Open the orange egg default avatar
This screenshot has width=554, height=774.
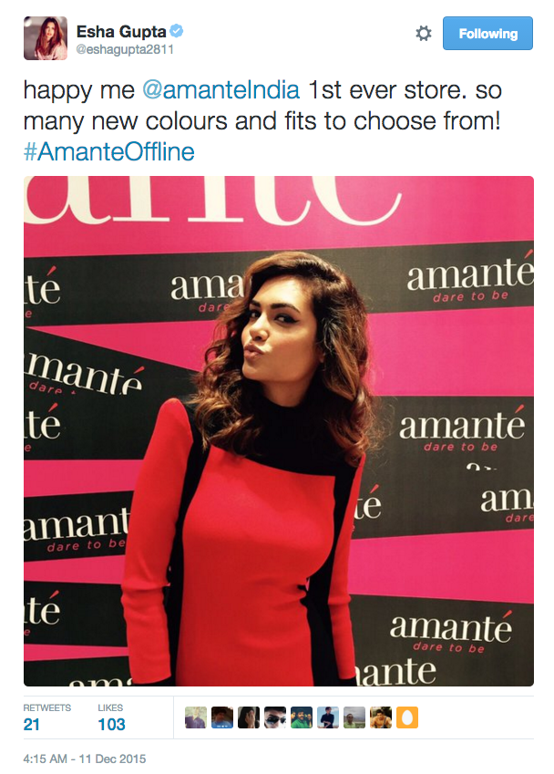click(x=407, y=717)
